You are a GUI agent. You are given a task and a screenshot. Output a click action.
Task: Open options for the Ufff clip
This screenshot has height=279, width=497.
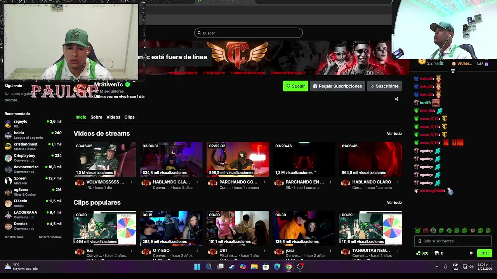(264, 251)
